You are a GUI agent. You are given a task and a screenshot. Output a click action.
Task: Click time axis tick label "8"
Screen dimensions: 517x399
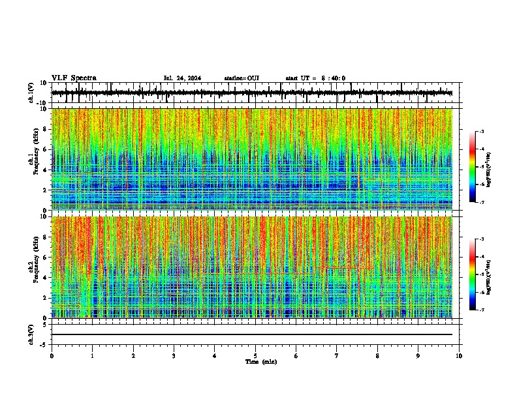tap(377, 356)
